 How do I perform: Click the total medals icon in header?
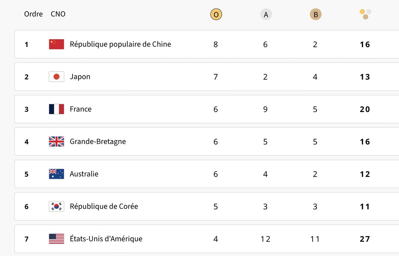point(365,14)
